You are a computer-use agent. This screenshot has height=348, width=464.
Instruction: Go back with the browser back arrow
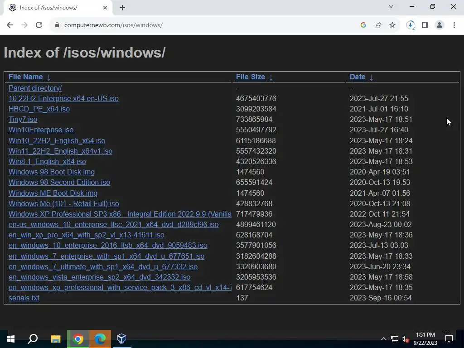(10, 25)
